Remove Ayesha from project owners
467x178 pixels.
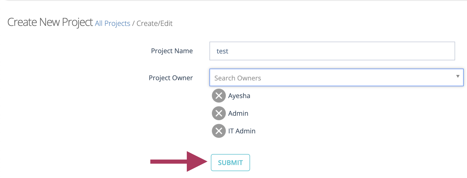click(x=219, y=96)
